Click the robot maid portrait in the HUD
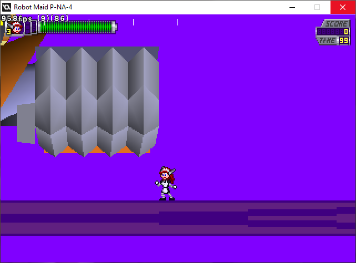356x263 pixels. pos(17,28)
